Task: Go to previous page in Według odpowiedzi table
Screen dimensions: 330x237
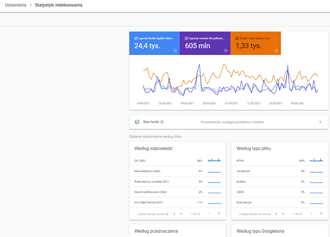Action: click(209, 214)
